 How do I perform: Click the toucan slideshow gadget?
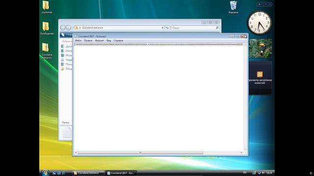tap(261, 48)
